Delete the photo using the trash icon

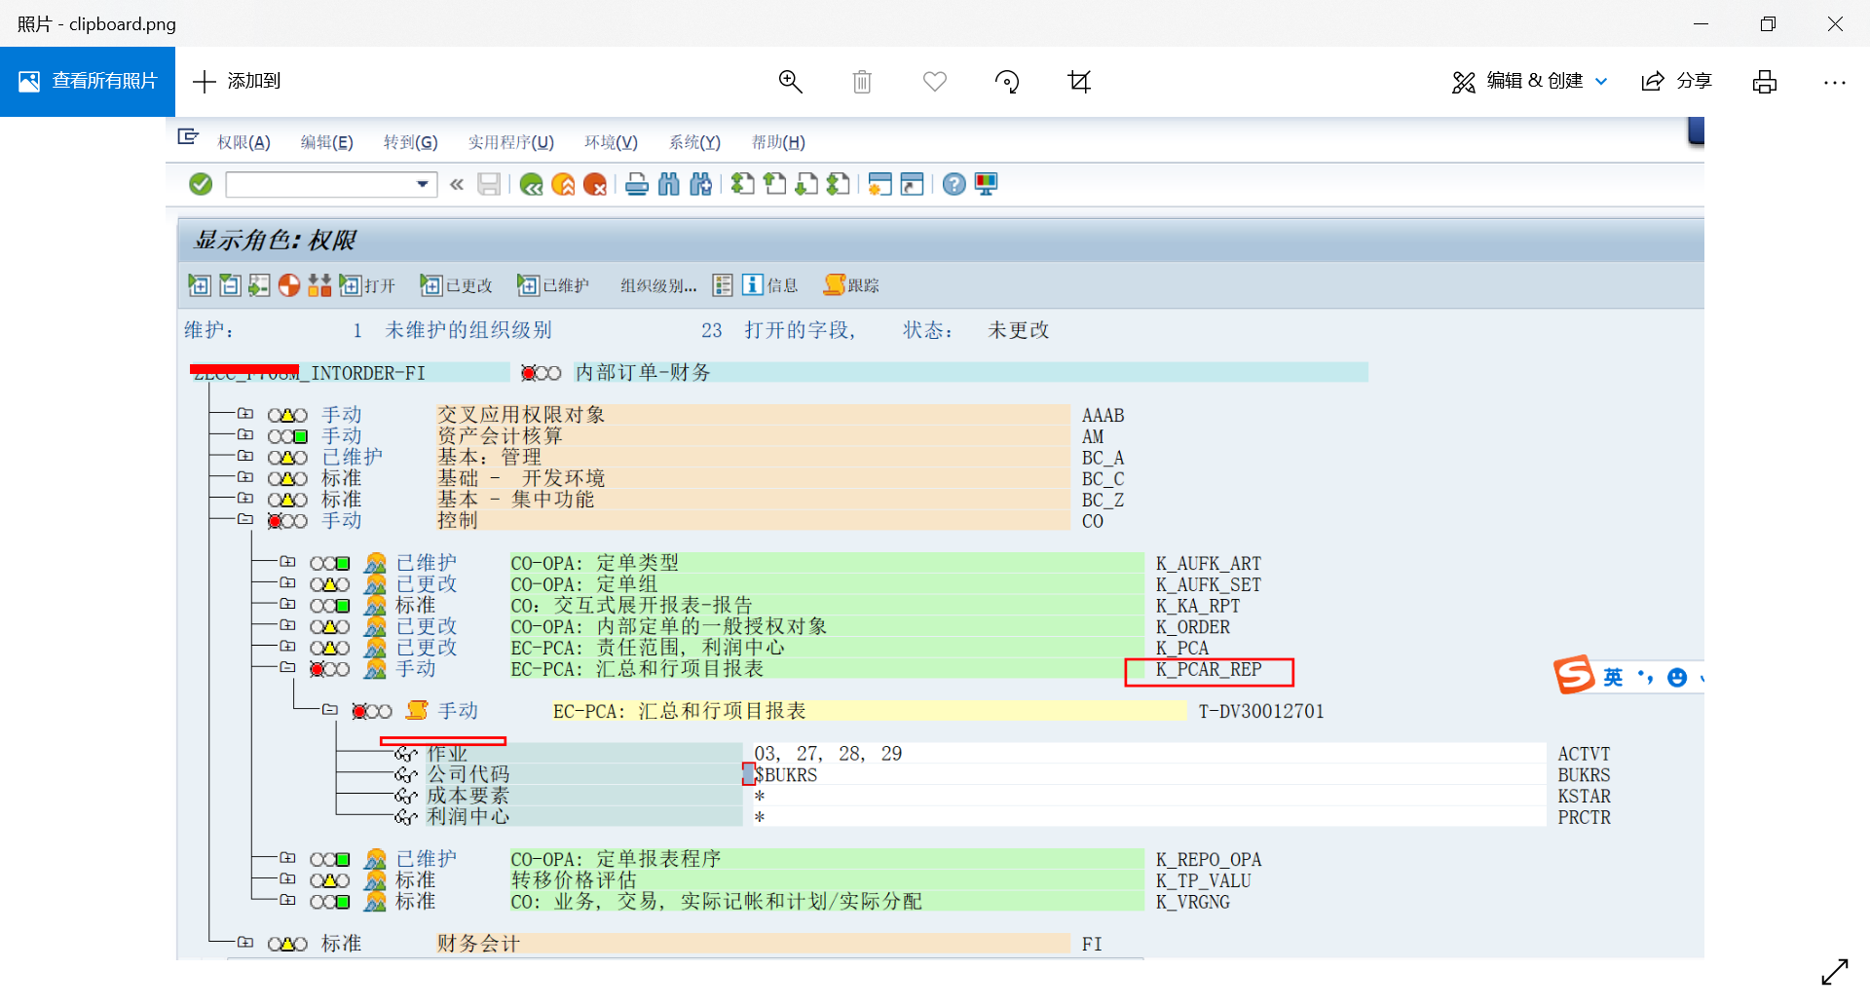click(862, 82)
